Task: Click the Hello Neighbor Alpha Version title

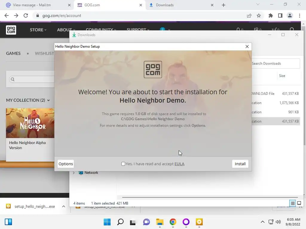Action: (27, 145)
